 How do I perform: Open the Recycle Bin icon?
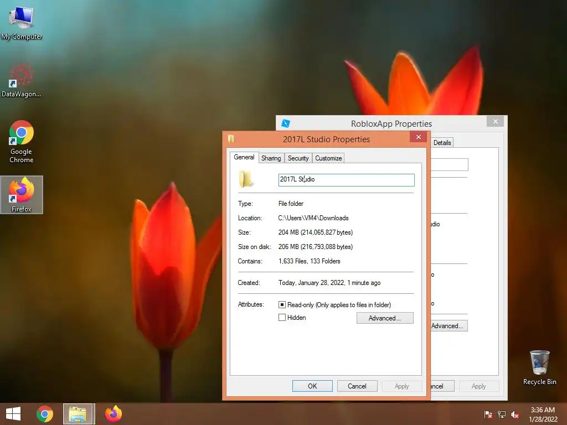539,367
